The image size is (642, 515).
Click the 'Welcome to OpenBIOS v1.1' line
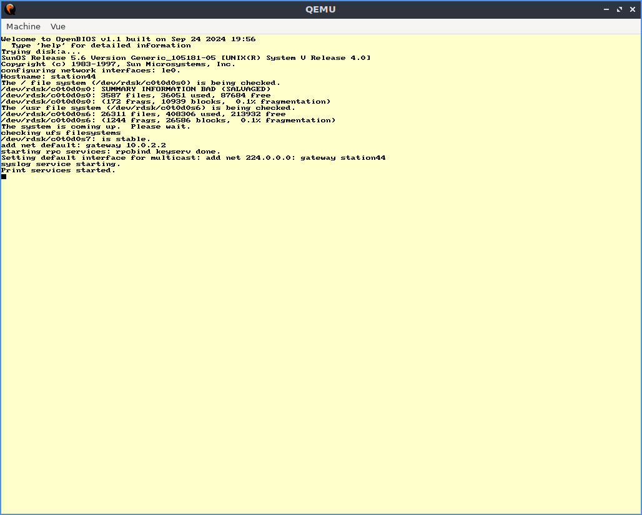(128, 39)
